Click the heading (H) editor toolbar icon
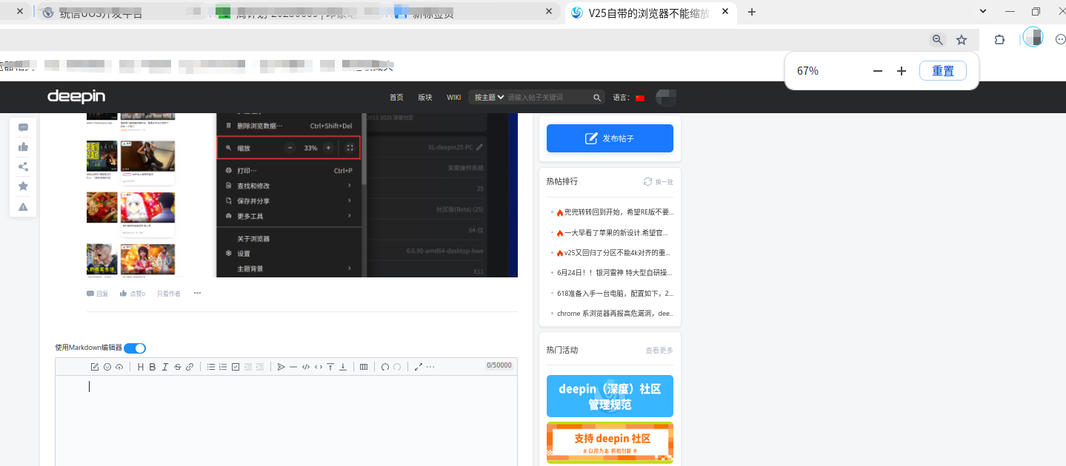Image resolution: width=1066 pixels, height=466 pixels. click(141, 367)
